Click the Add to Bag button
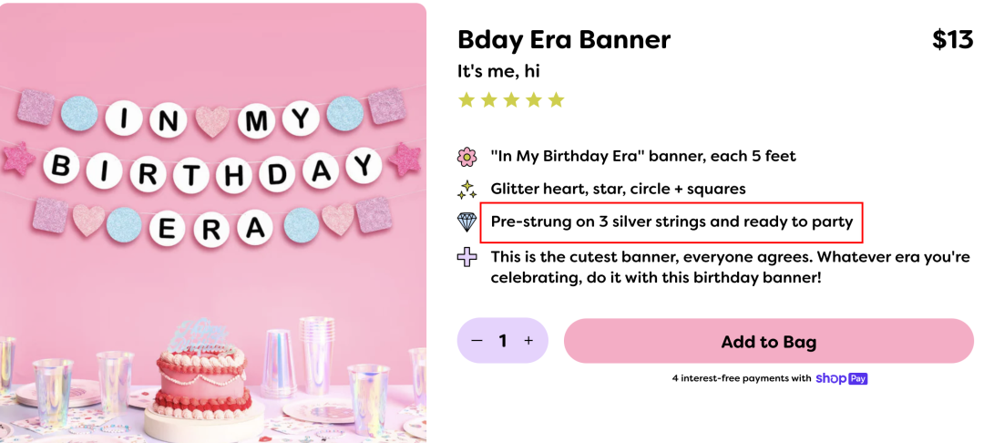Screen dimensions: 984x443 pyautogui.click(x=768, y=342)
